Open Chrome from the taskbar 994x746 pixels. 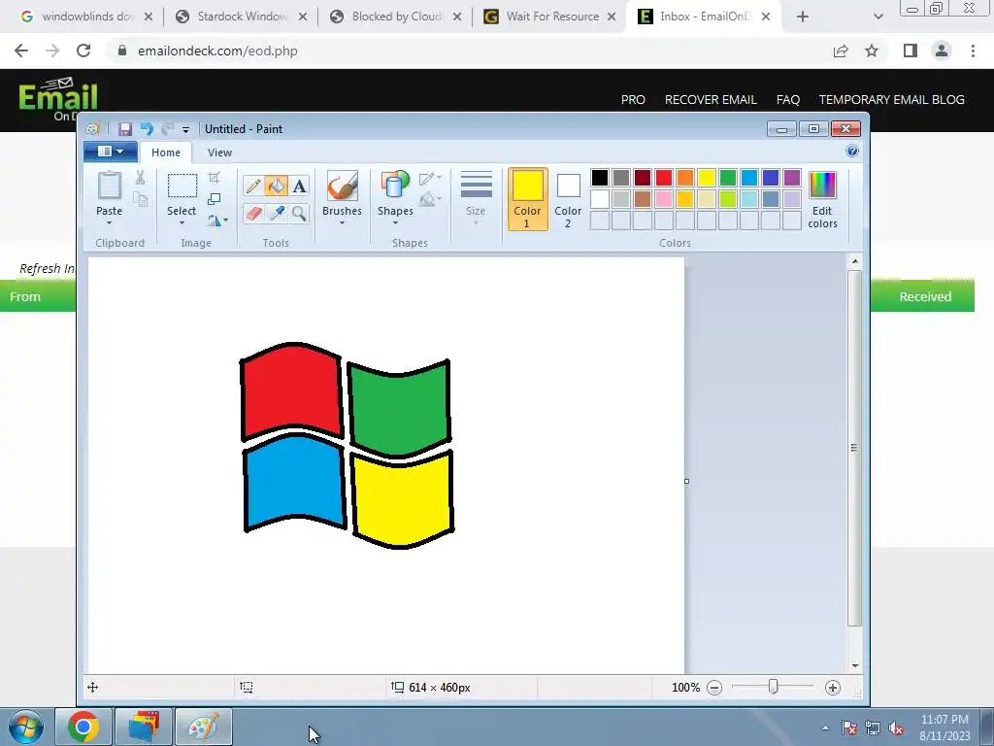pos(83,727)
